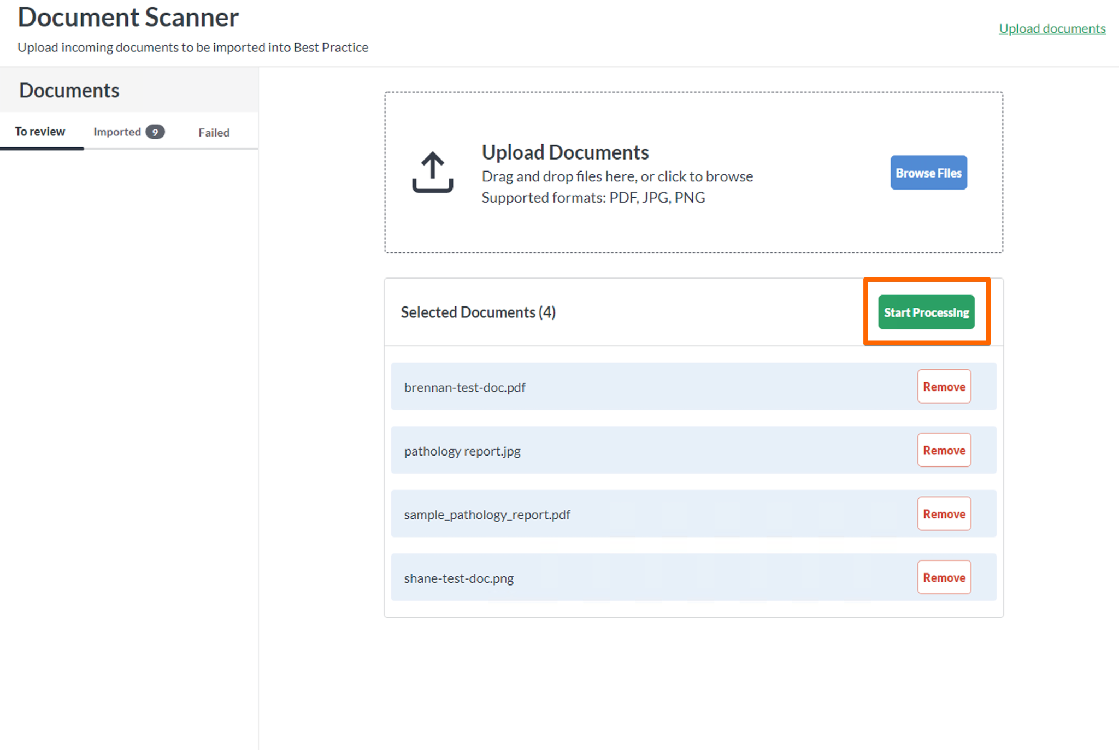
Task: Remove shane-test-doc.png from the list
Action: coord(944,577)
